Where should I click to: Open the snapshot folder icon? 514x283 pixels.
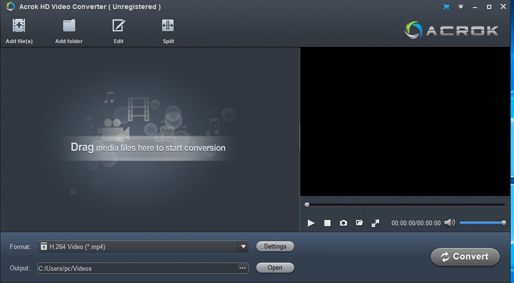click(x=359, y=223)
